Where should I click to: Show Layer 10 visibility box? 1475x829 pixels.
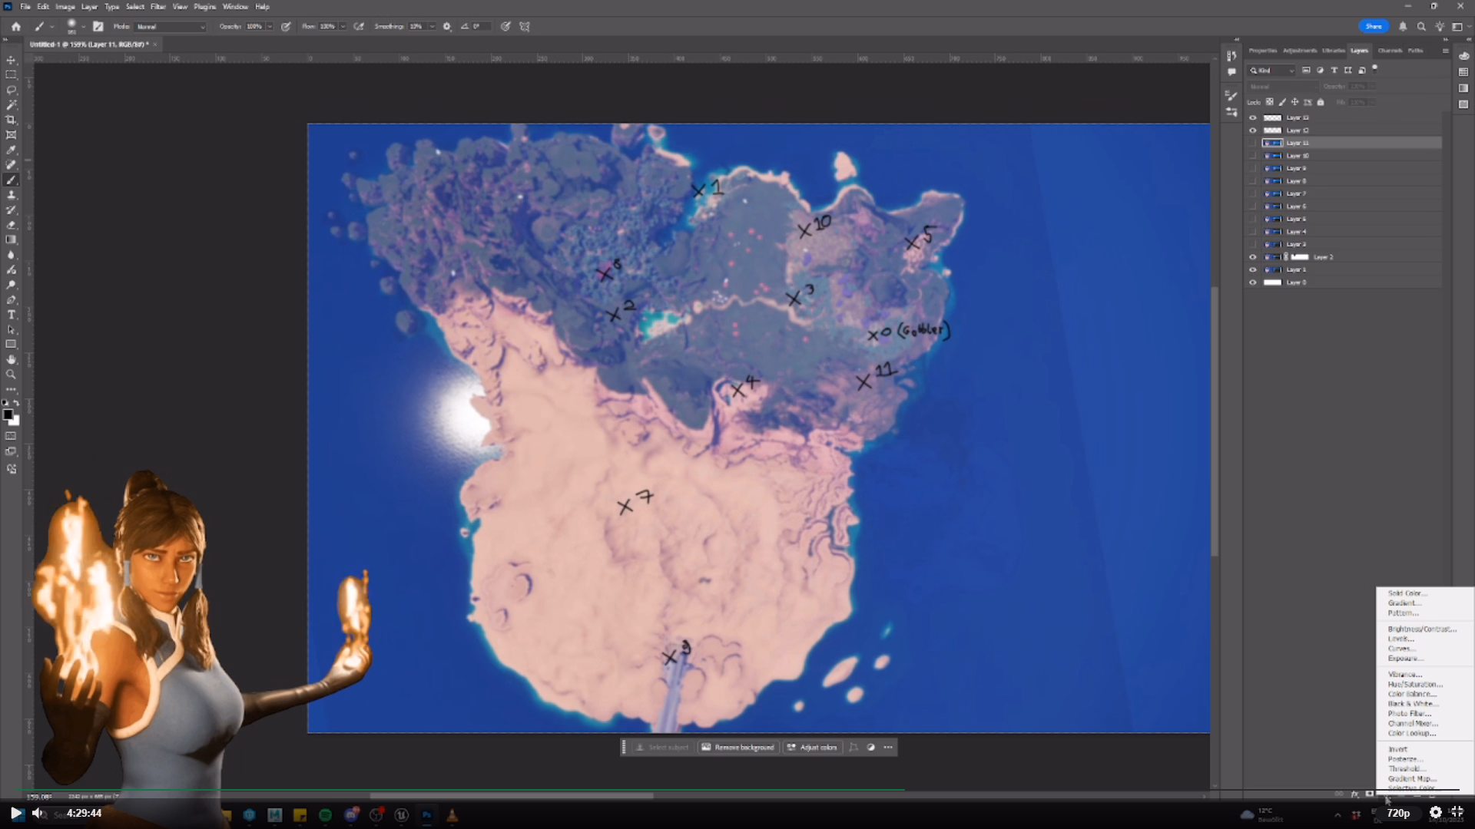(x=1253, y=156)
